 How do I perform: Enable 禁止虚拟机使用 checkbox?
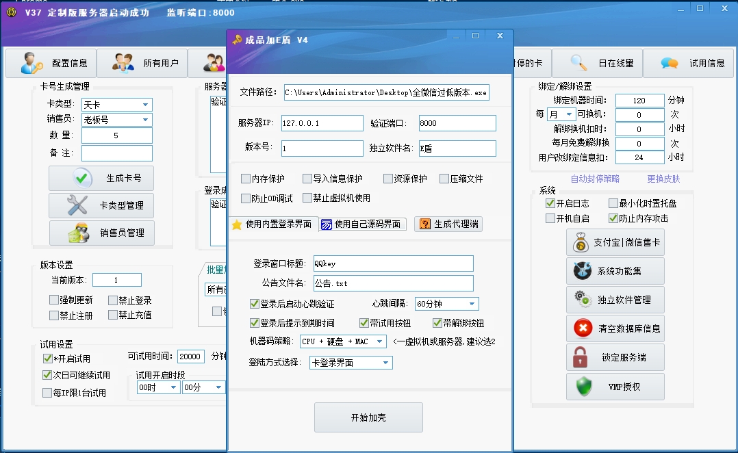tap(307, 198)
